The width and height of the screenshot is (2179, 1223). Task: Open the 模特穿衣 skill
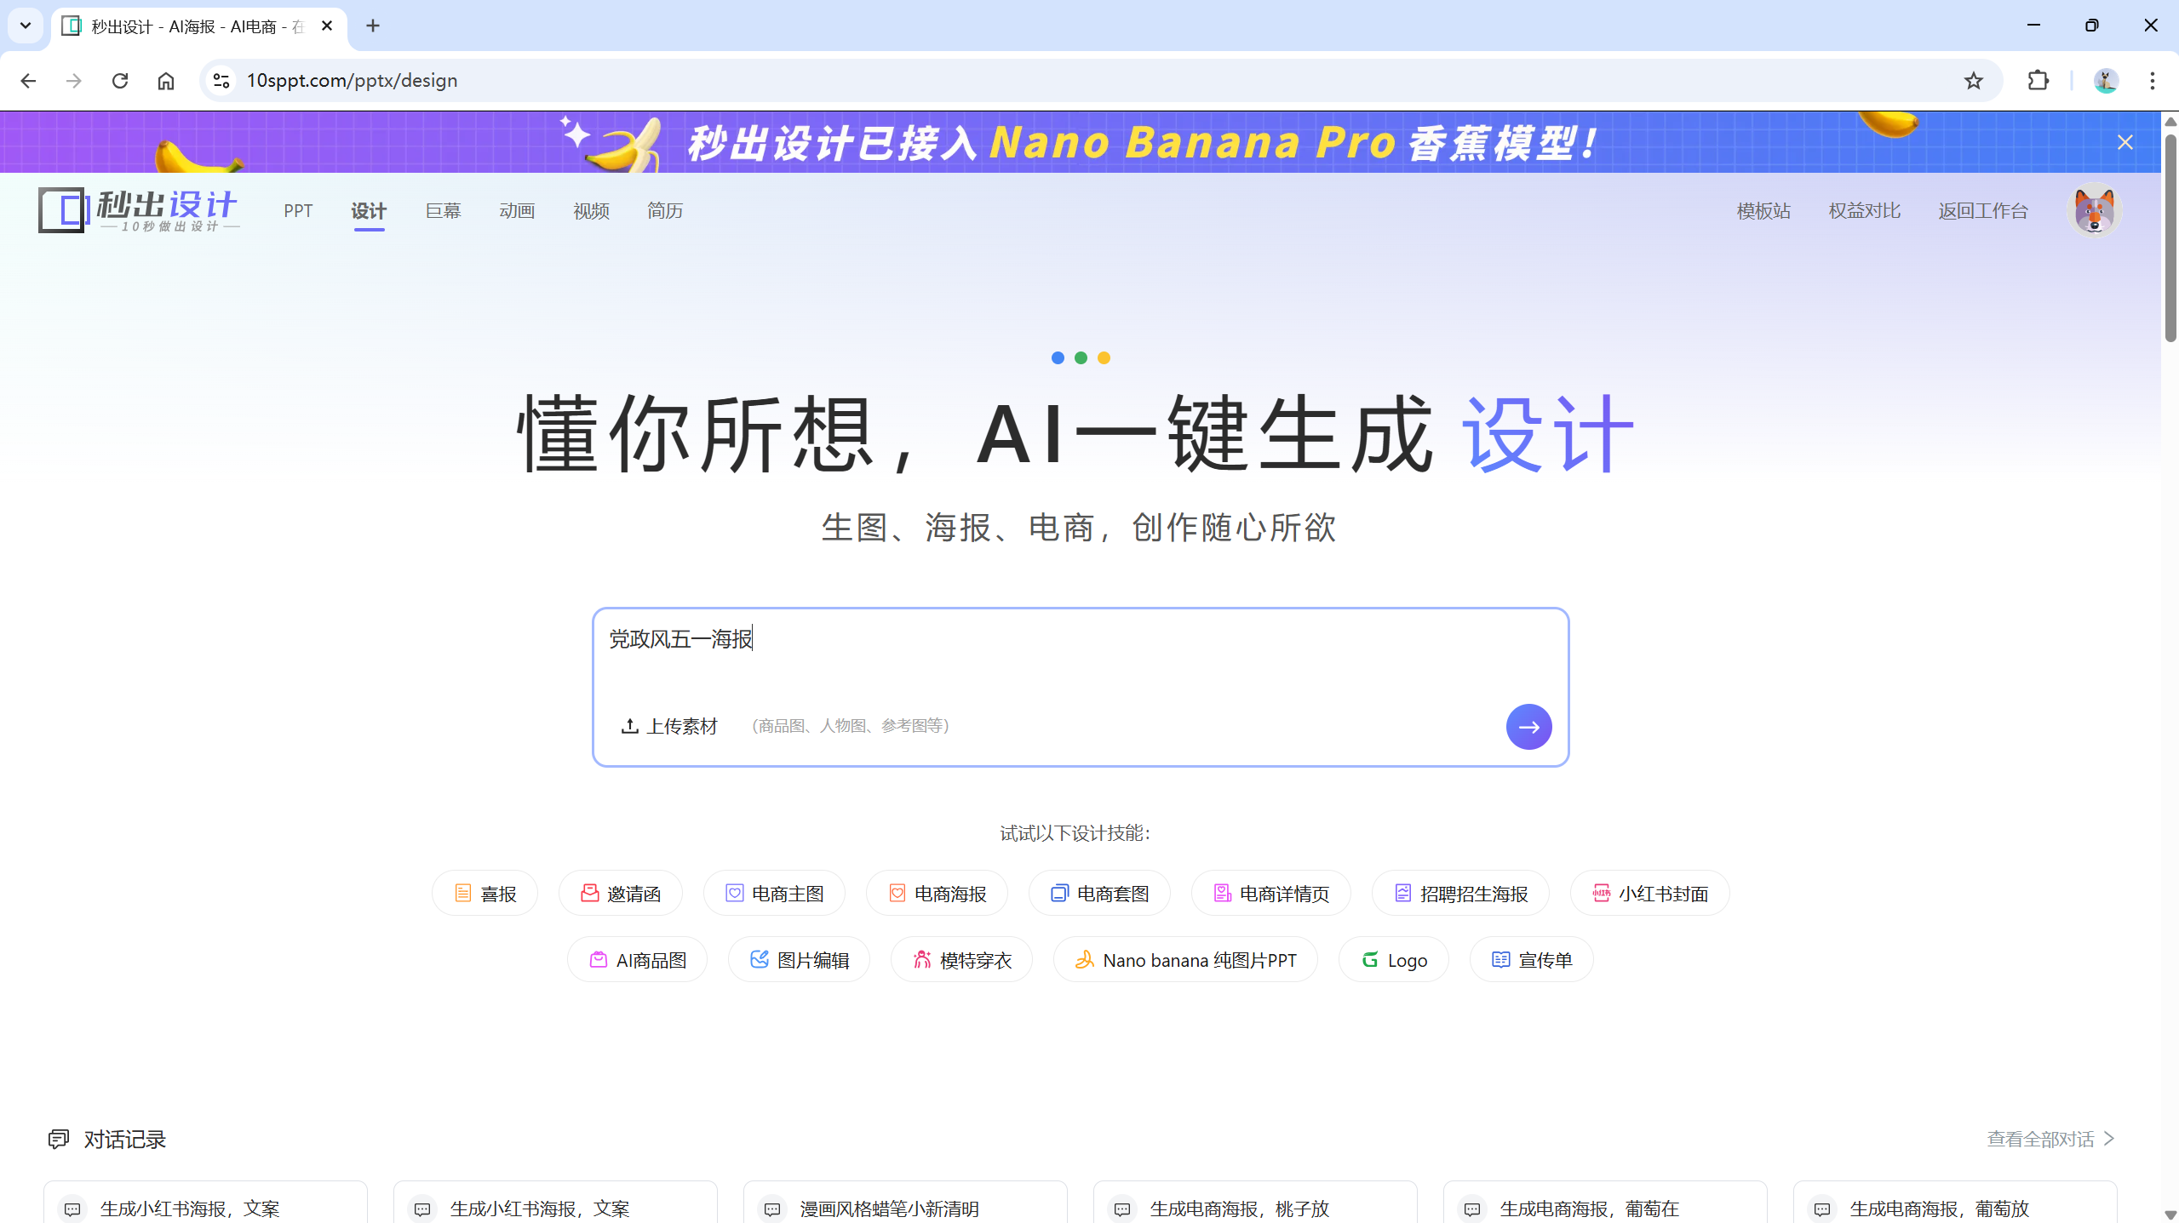[961, 959]
